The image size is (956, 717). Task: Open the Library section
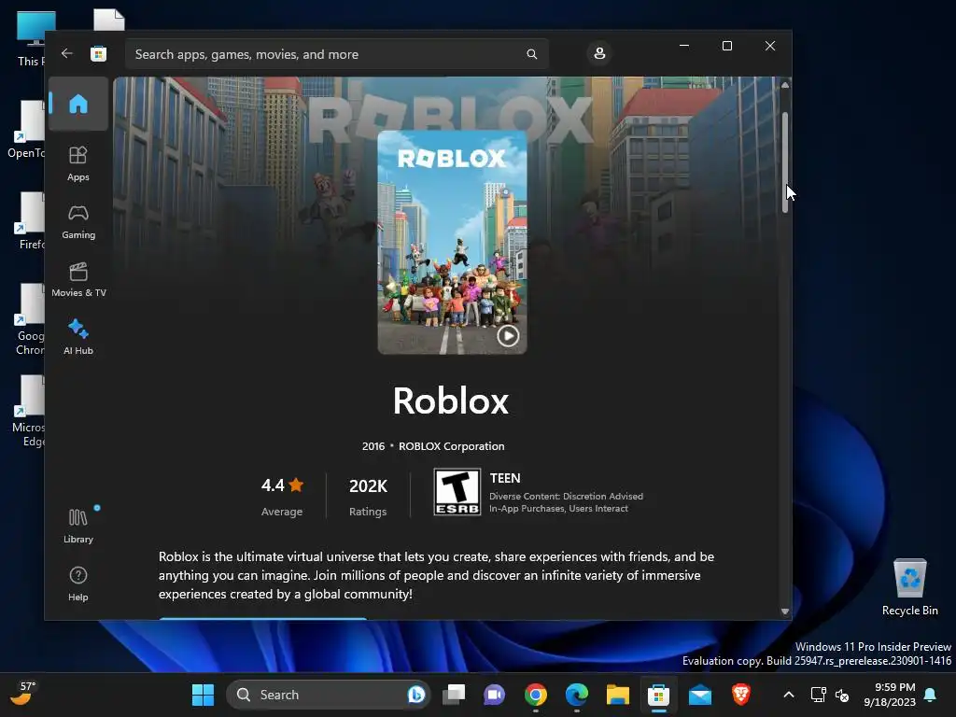(x=78, y=526)
